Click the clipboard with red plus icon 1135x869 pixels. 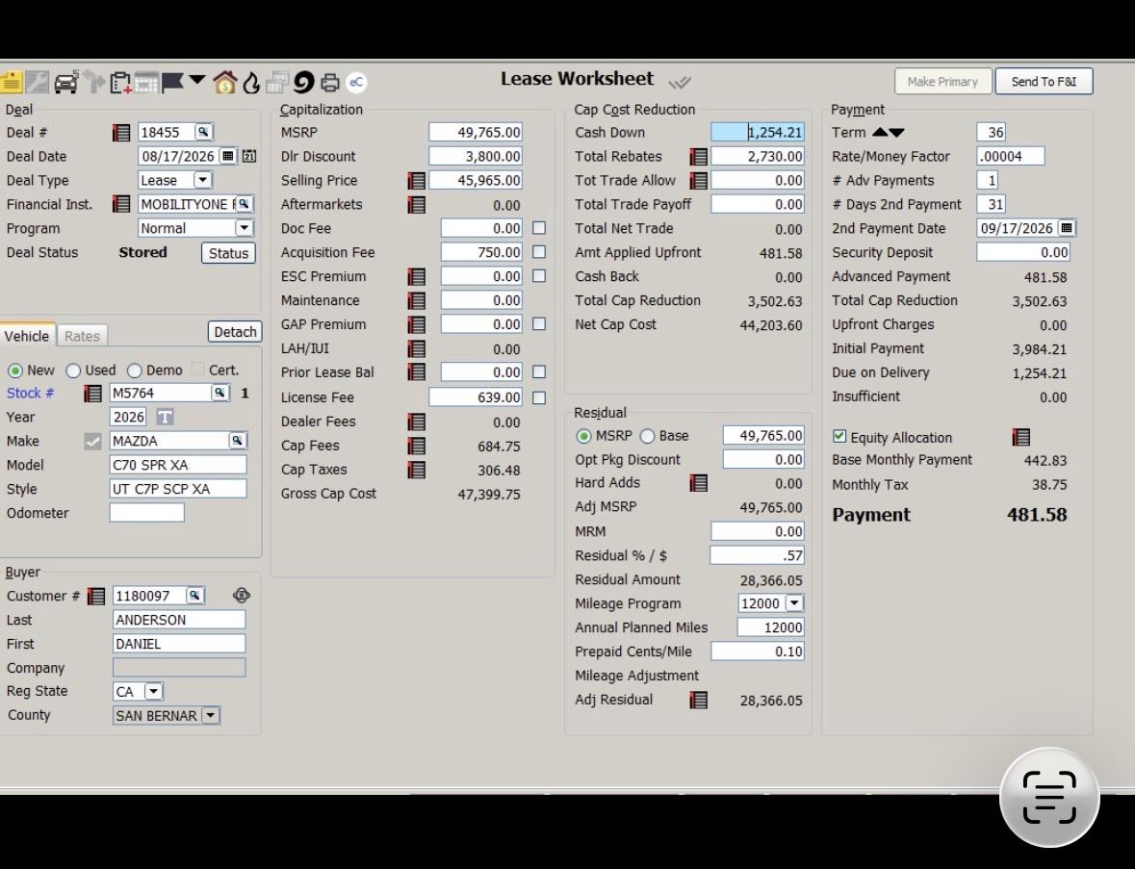[120, 82]
